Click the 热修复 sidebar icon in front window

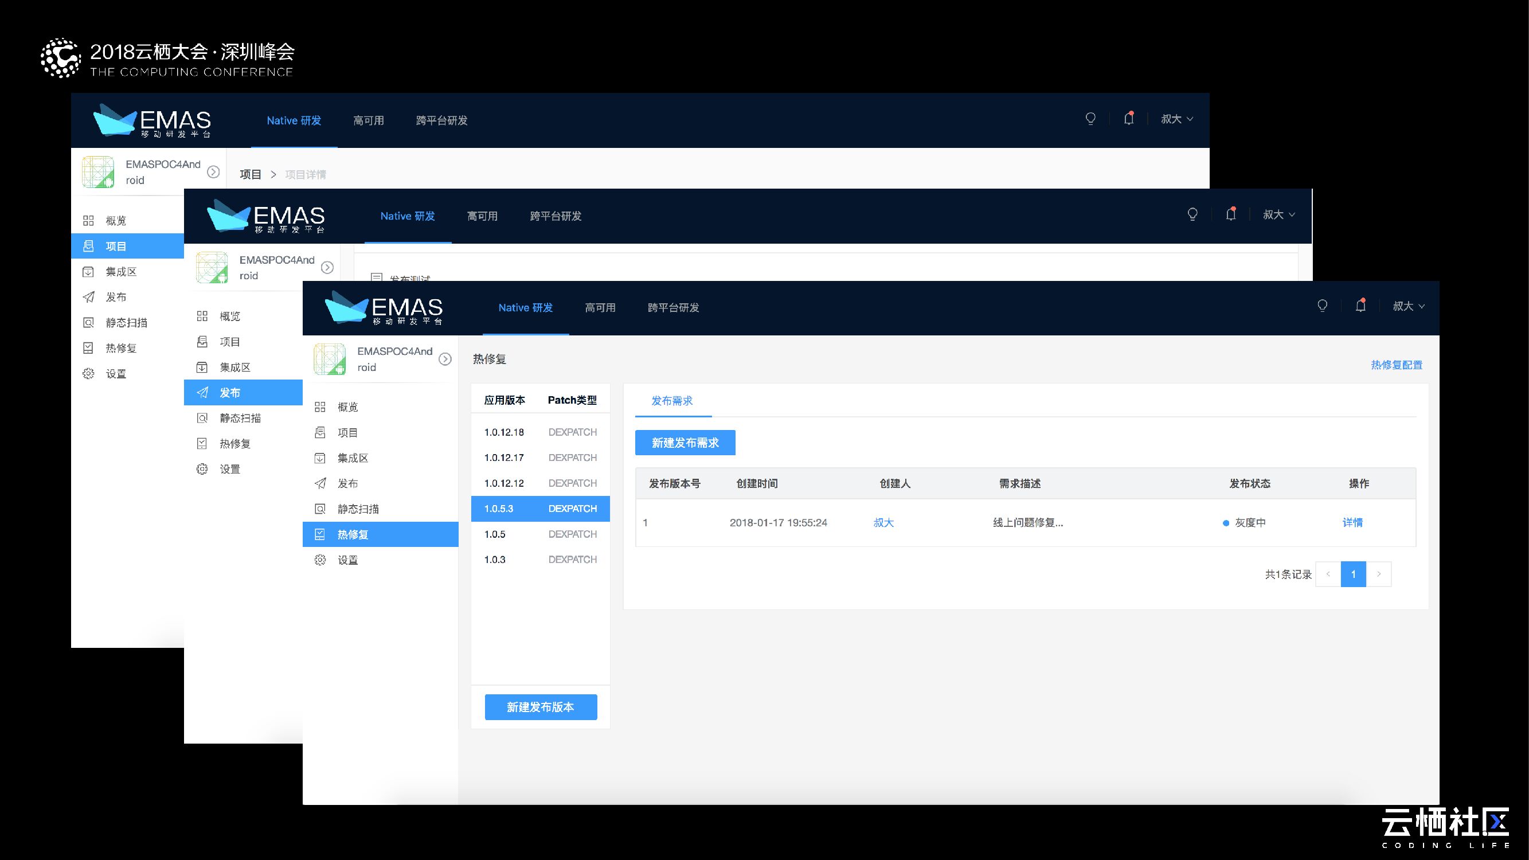[x=320, y=534]
